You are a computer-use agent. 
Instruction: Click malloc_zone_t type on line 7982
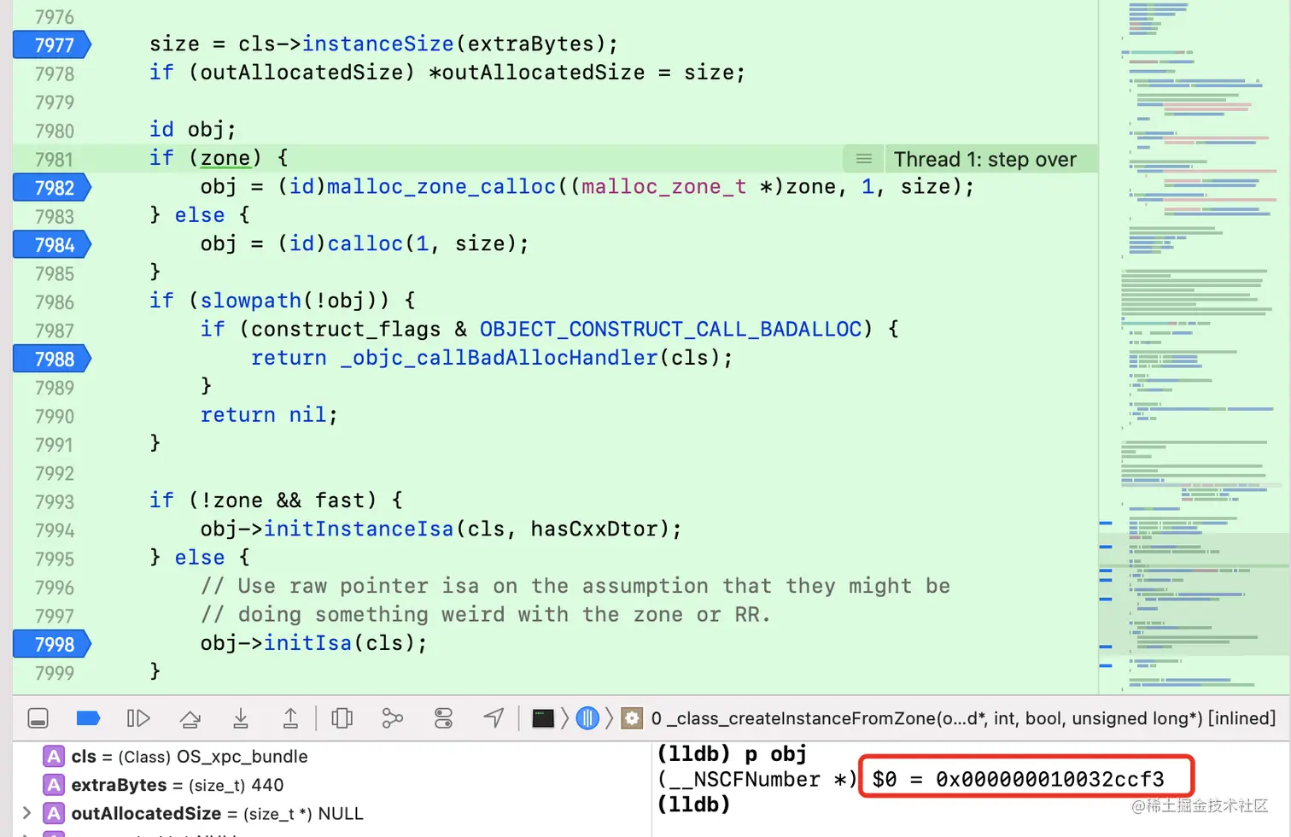664,186
